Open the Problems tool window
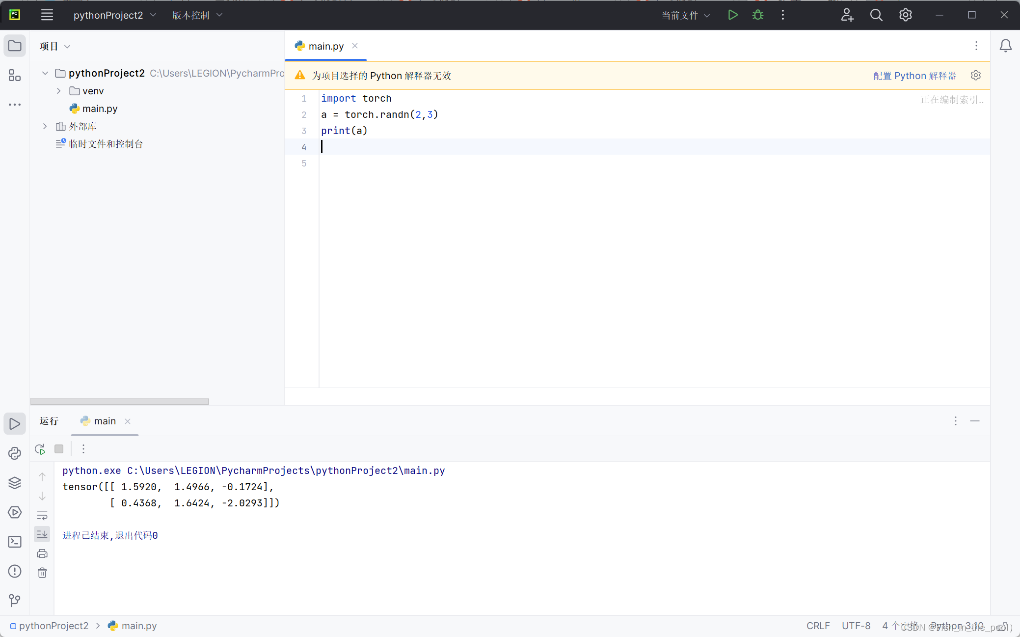 (15, 571)
